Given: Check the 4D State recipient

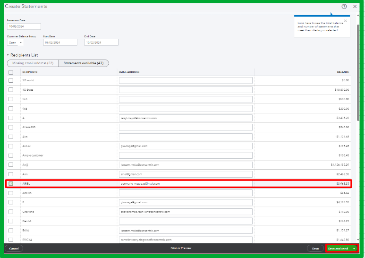Looking at the screenshot, I should click(11, 90).
